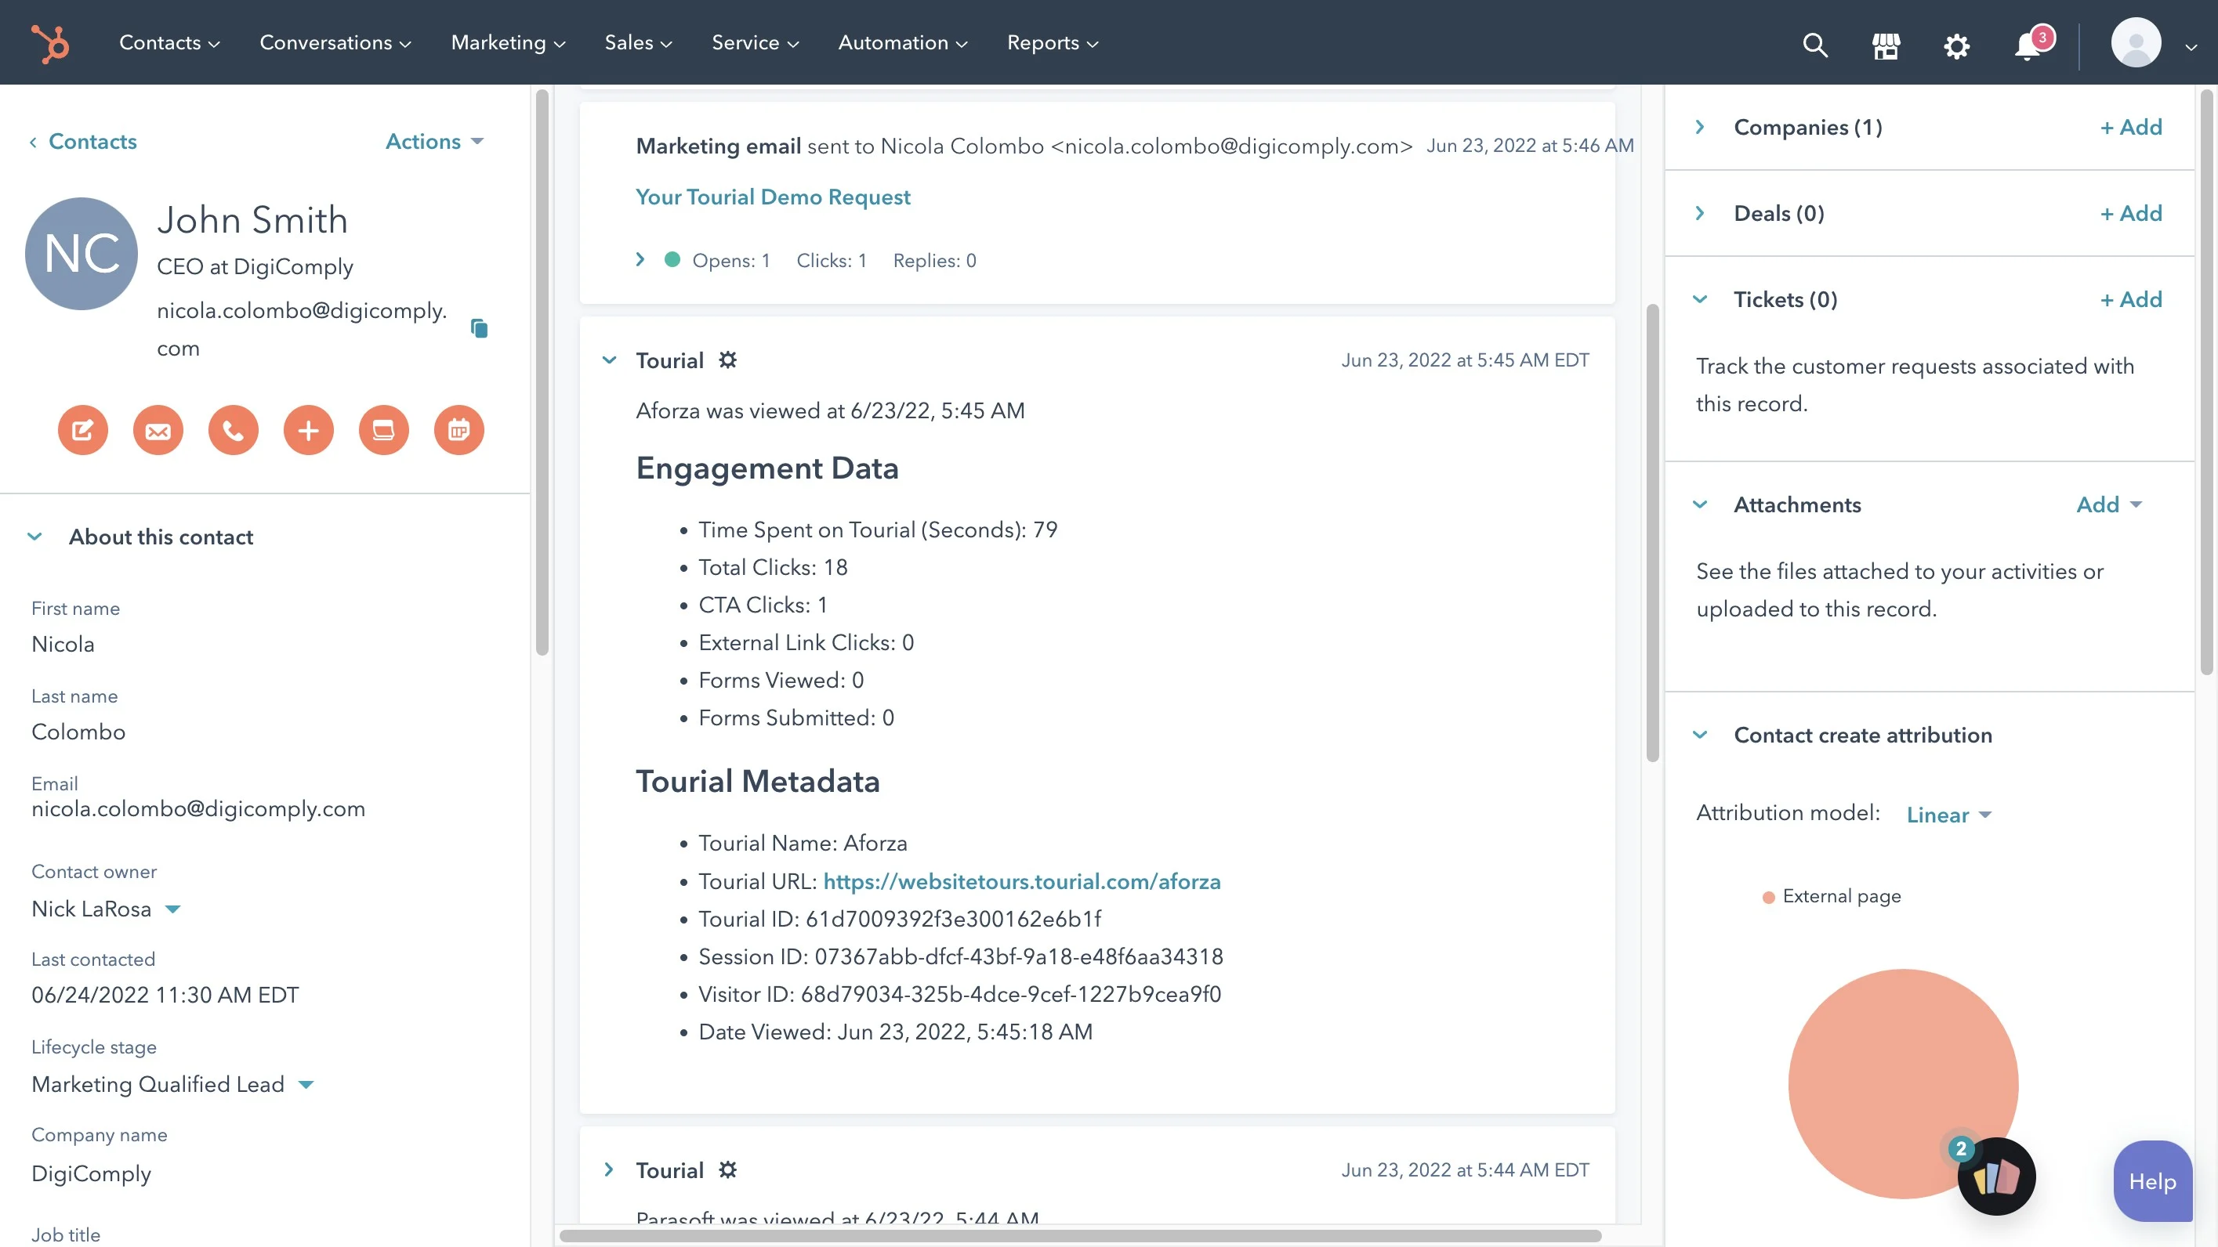Collapse the 5:45 AM Tourial activity
The width and height of the screenshot is (2218, 1247).
tap(609, 360)
